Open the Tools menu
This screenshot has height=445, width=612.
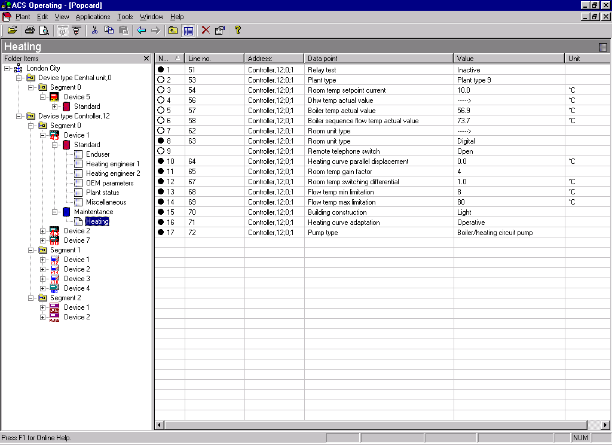[x=125, y=17]
